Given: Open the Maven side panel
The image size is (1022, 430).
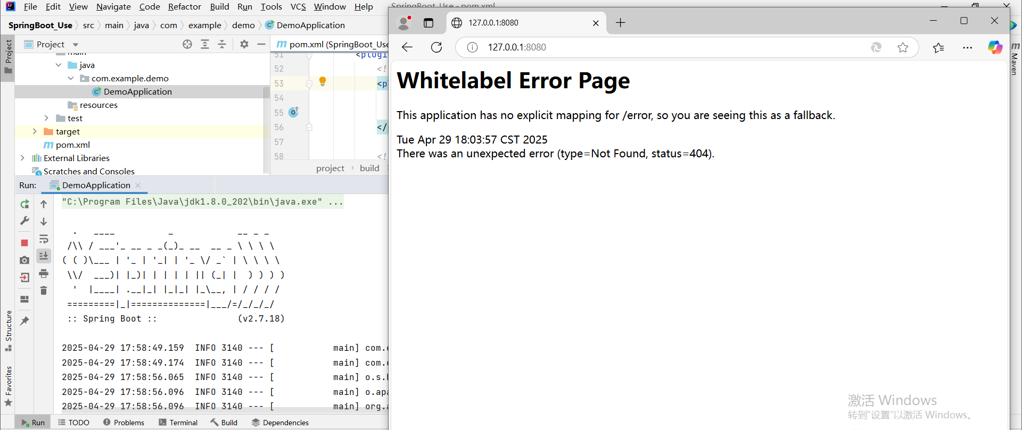Looking at the screenshot, I should (x=1015, y=58).
